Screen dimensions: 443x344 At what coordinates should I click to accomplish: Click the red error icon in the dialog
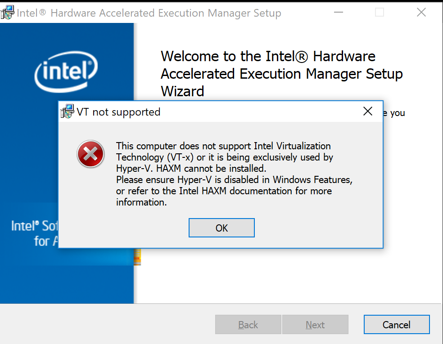pyautogui.click(x=90, y=154)
